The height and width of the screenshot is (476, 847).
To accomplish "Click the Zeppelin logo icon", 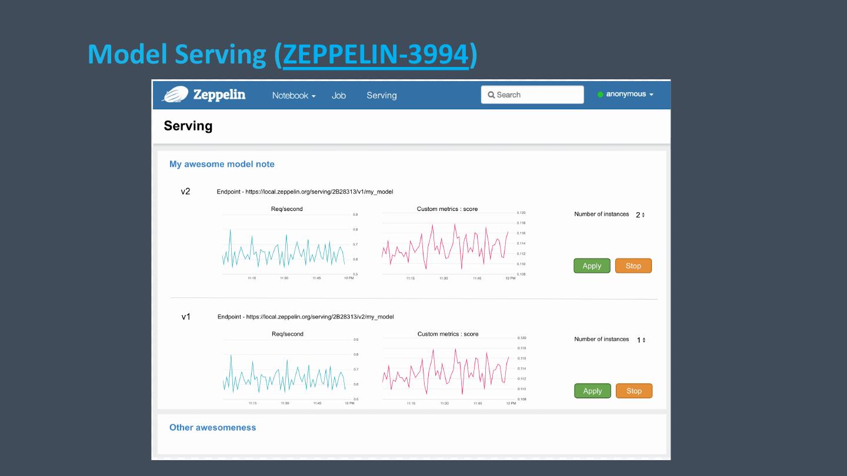I will click(175, 95).
